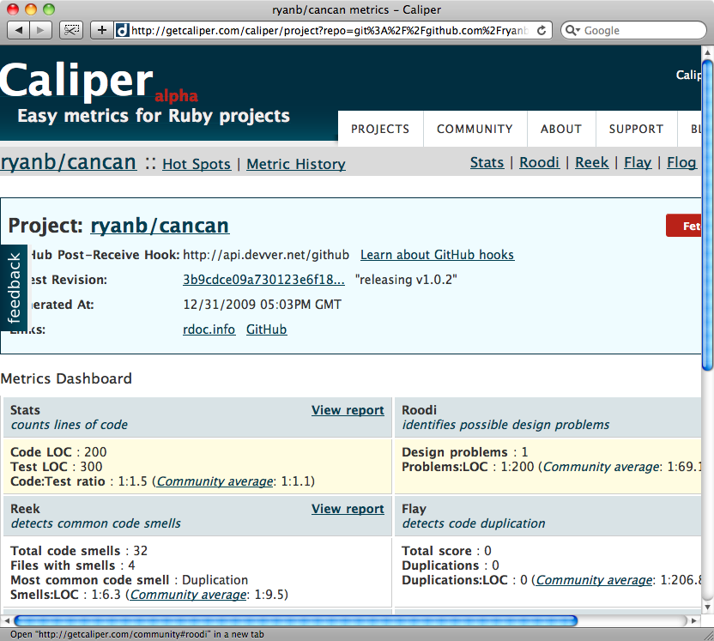Open the PROJECTS tab
714x641 pixels.
(380, 129)
